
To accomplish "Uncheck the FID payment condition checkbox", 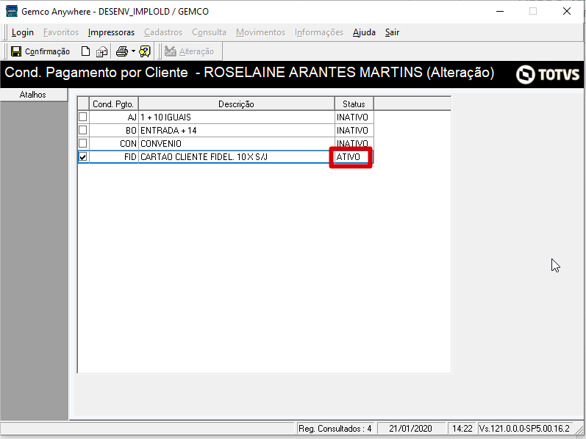I will pos(83,157).
